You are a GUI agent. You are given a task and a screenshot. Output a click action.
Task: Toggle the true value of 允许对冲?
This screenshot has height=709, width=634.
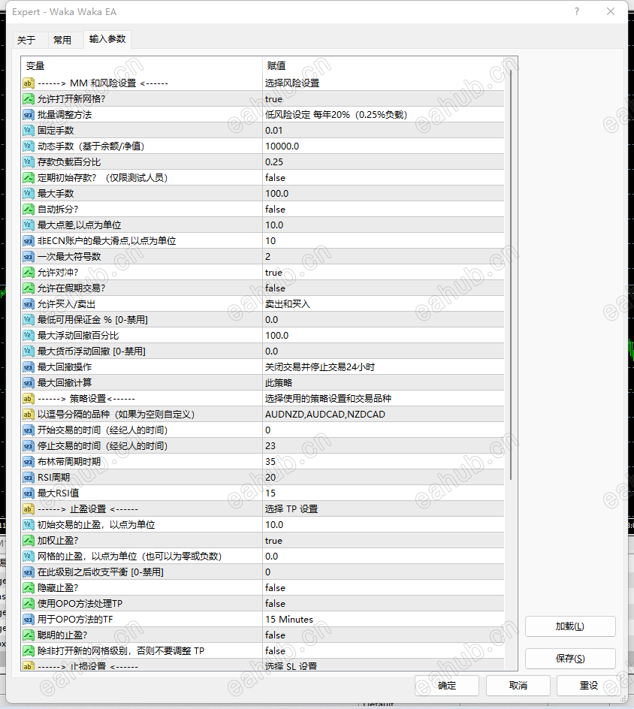click(383, 273)
